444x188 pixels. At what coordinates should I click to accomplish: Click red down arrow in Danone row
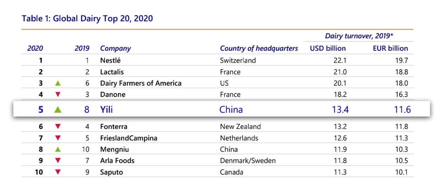click(58, 95)
